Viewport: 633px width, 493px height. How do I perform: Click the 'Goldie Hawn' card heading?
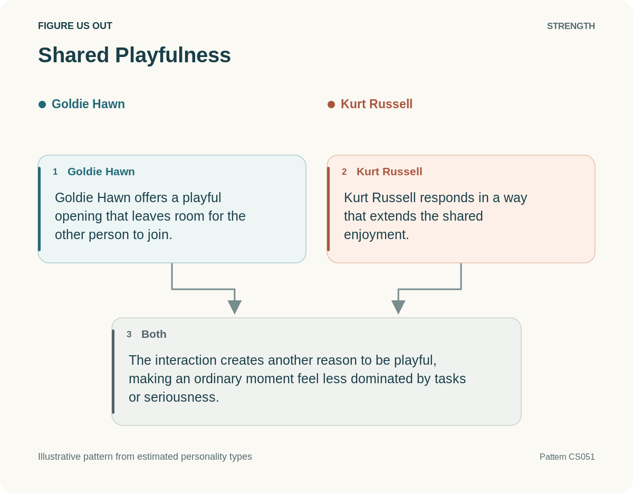101,172
